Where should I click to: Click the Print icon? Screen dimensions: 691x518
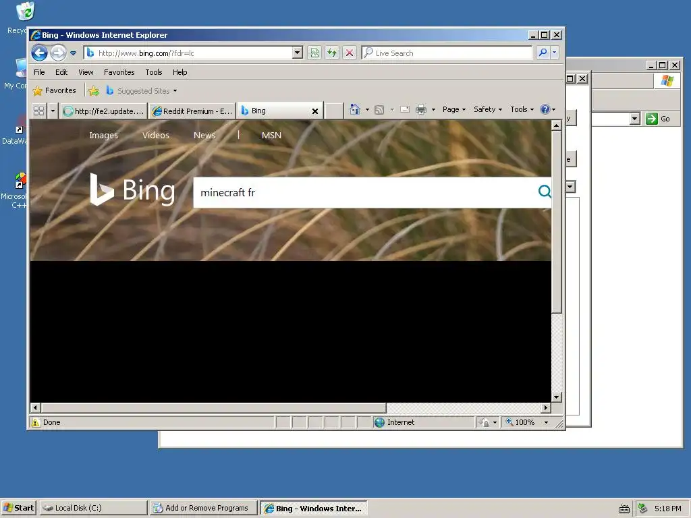pyautogui.click(x=421, y=109)
